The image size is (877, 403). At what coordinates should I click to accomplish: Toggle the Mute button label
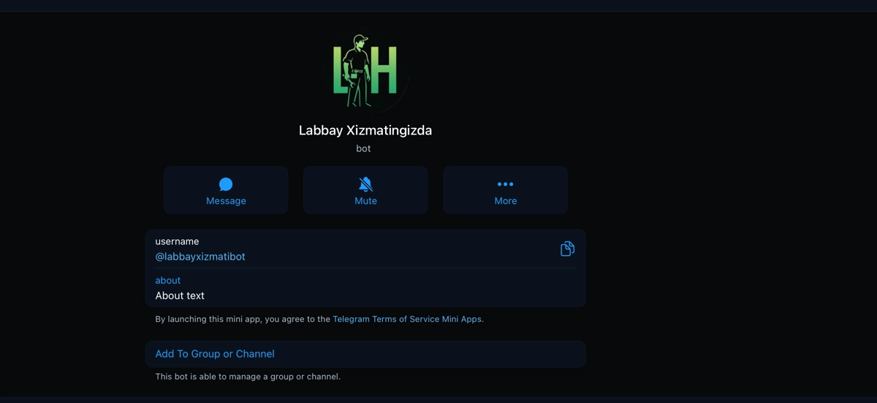(365, 201)
